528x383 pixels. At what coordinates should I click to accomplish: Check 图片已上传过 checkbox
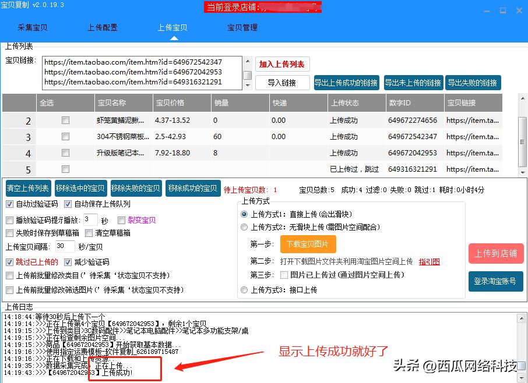tap(284, 275)
